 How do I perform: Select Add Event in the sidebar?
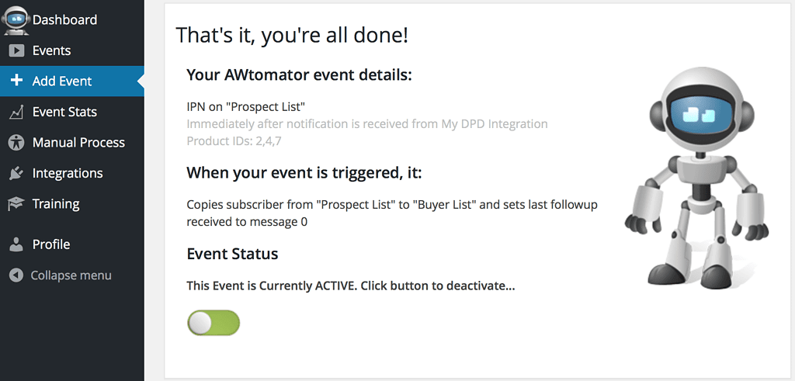point(72,81)
